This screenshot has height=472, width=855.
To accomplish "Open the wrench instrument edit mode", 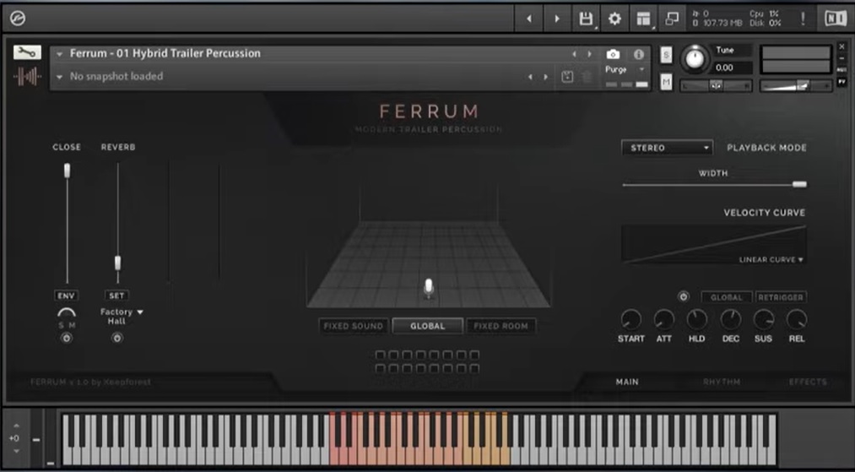I will click(x=27, y=52).
